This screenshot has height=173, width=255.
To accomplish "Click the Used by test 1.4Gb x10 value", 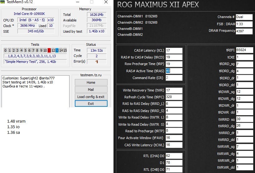I will pos(97,31).
